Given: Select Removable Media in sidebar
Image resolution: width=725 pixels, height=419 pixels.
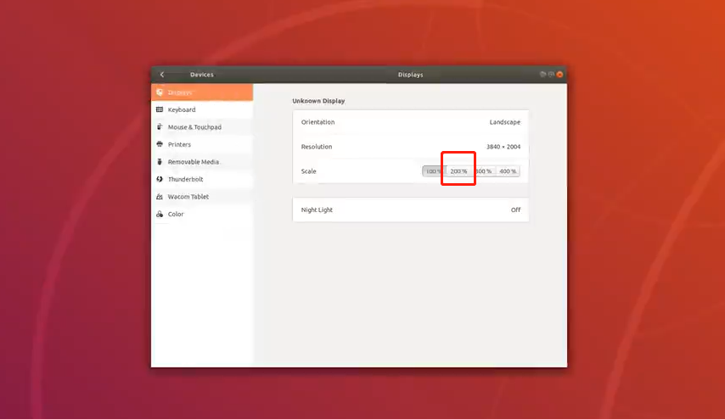Looking at the screenshot, I should point(202,162).
